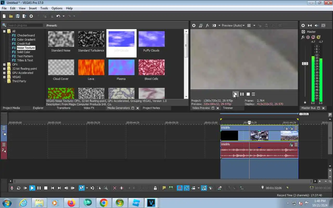Toggle Master bus solo button

pyautogui.click(x=318, y=37)
